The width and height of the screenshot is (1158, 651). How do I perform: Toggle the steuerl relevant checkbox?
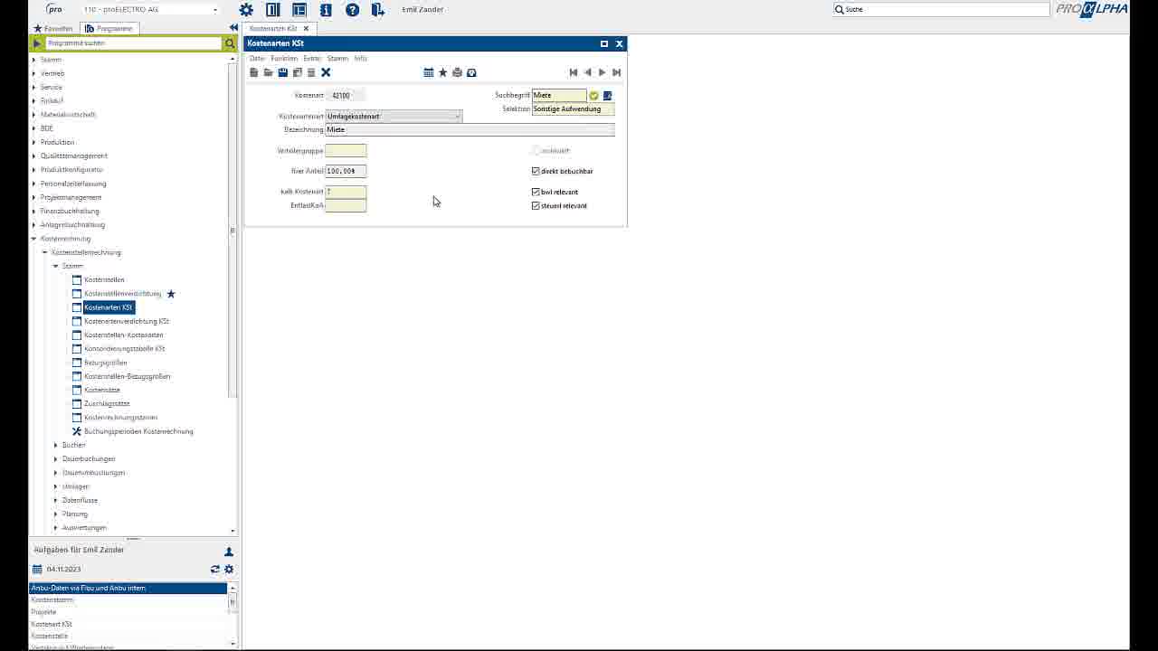(x=536, y=205)
